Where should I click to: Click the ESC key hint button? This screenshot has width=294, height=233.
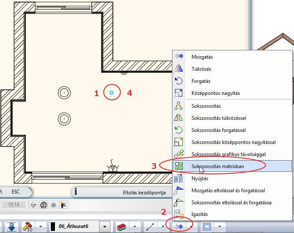(15, 192)
